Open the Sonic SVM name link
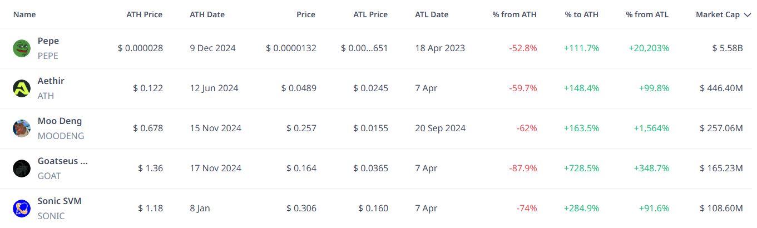 60,201
